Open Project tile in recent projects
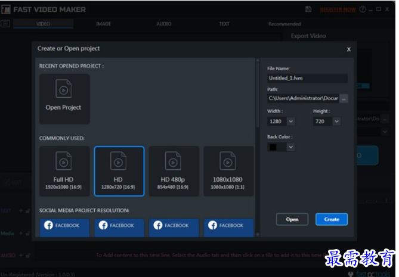The width and height of the screenshot is (399, 277). 64,99
